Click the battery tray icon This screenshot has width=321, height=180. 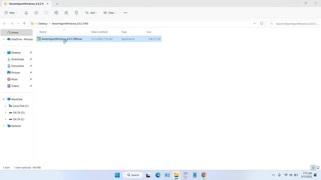click(x=296, y=175)
